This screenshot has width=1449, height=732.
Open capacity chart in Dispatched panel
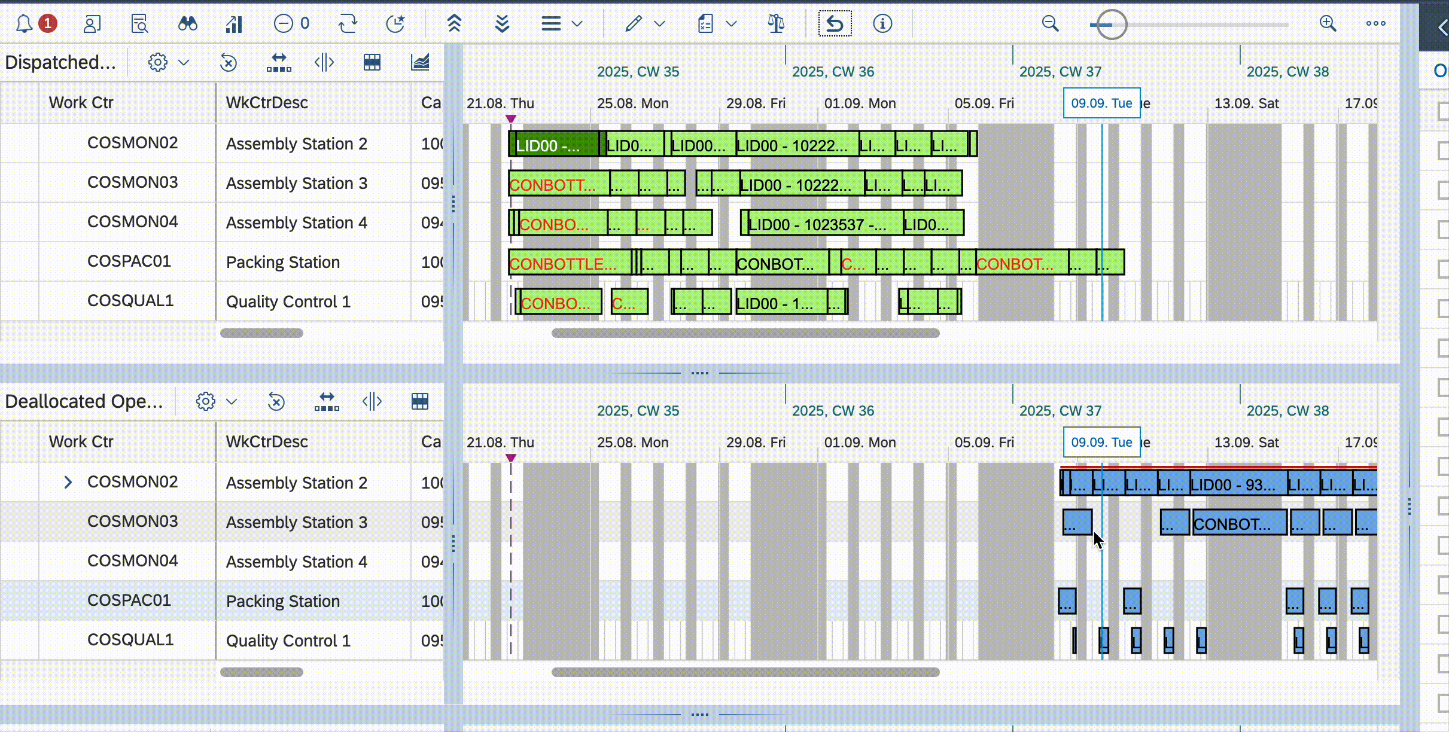[x=420, y=62]
